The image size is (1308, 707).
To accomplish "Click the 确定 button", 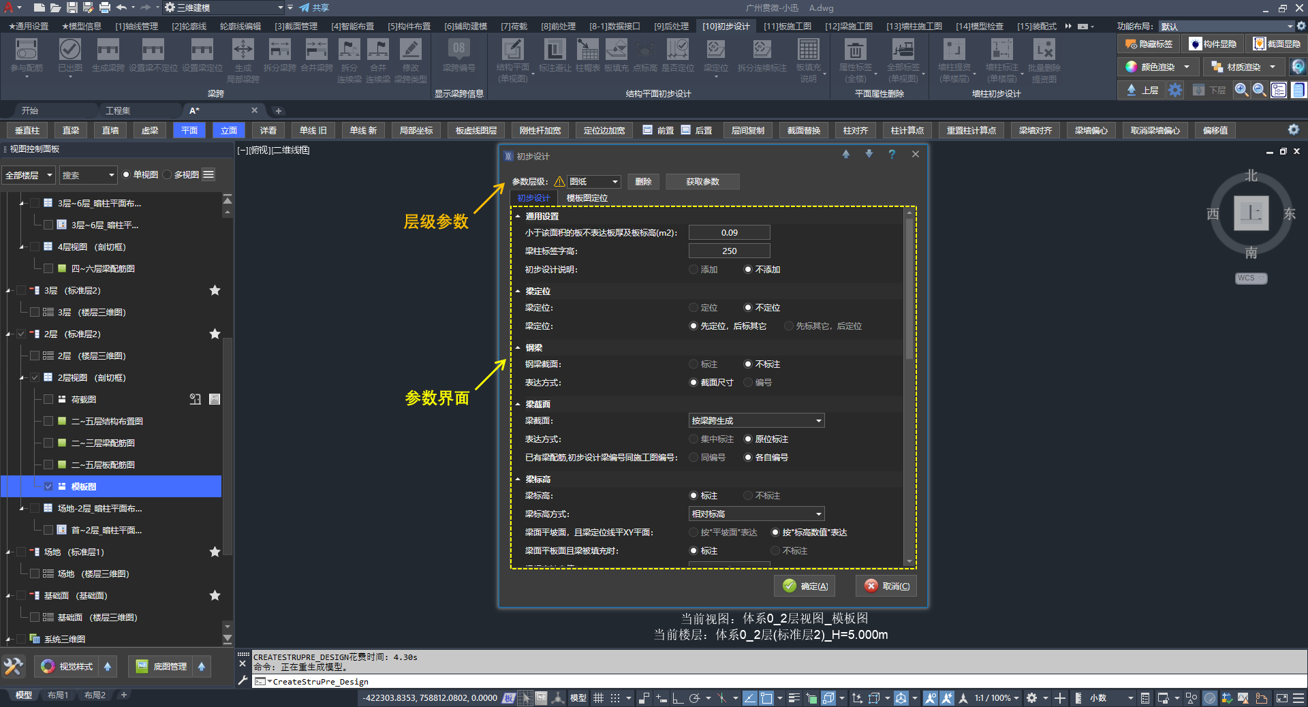I will (805, 586).
